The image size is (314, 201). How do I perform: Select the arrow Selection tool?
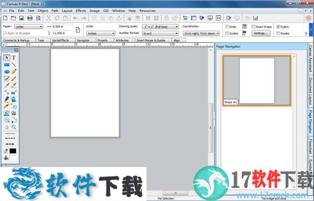(x=7, y=58)
